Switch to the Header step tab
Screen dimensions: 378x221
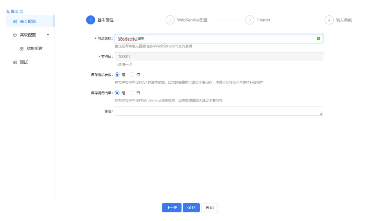pos(249,20)
